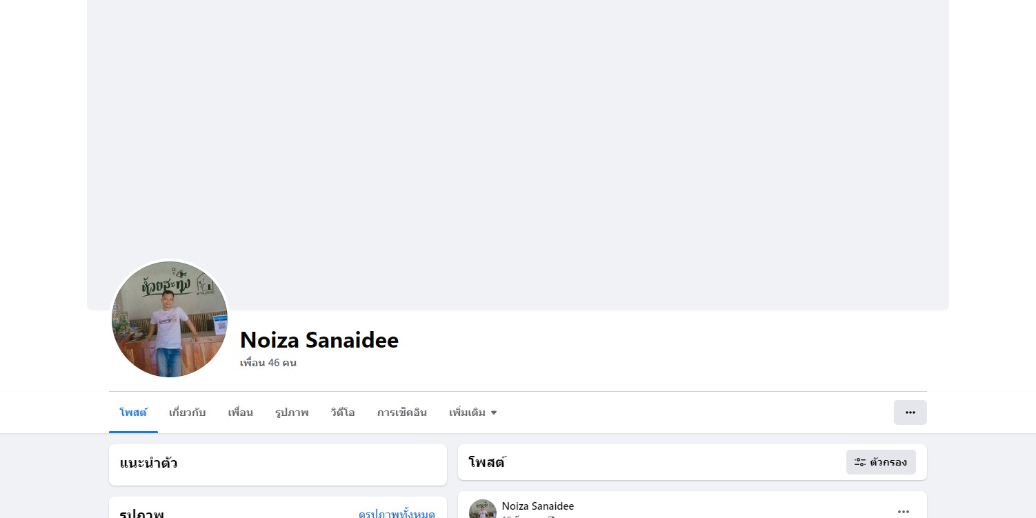Click the filter sliders icon in ตัวกรอง
1036x518 pixels.
(x=859, y=462)
